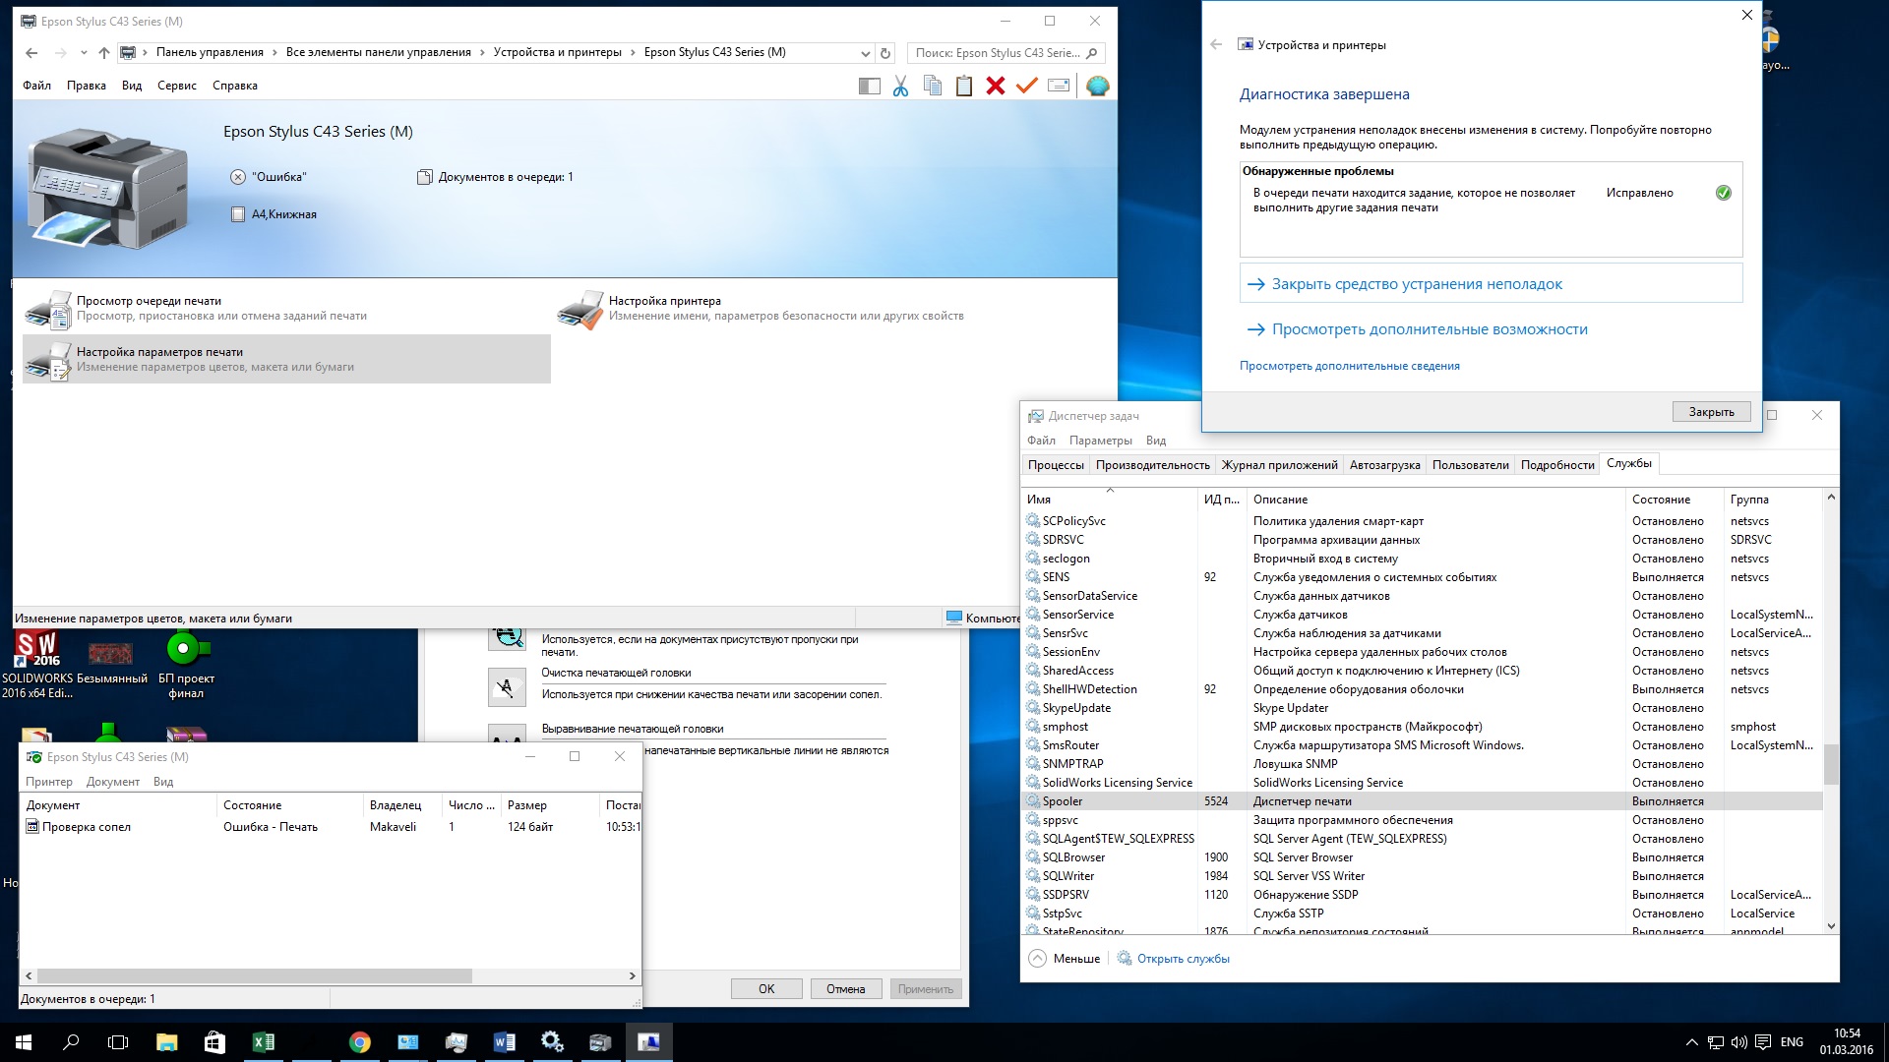Open Classic Shell settings shell icon
This screenshot has height=1062, width=1889.
pos(1097,87)
